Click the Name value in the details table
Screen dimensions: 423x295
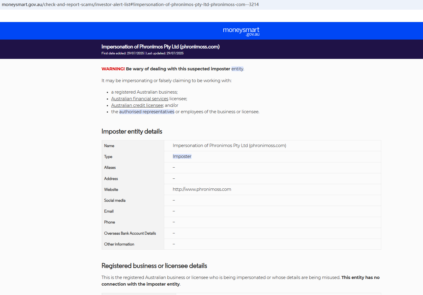point(229,146)
